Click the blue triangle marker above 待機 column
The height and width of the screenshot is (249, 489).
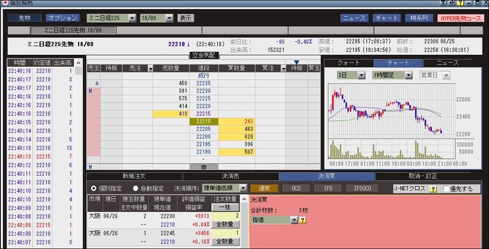pos(296,62)
